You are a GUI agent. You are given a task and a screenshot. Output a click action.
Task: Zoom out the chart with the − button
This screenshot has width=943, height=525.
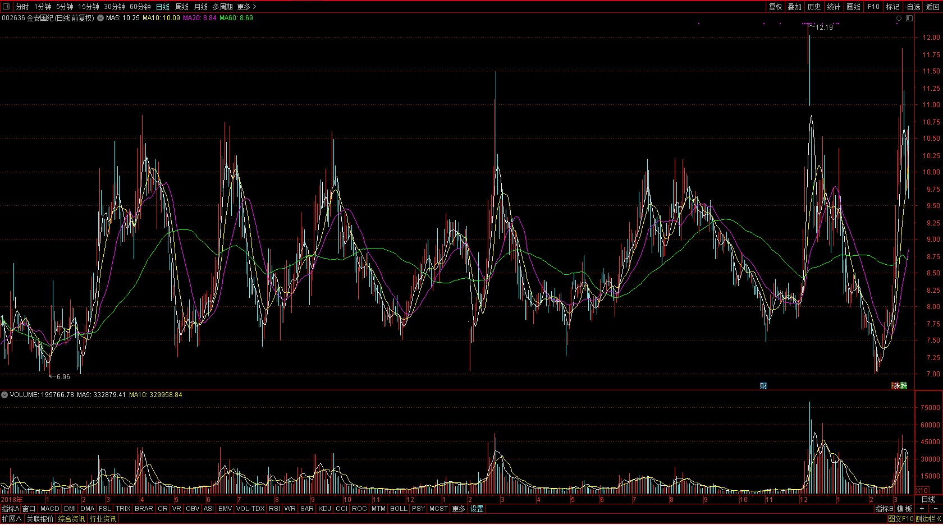click(935, 509)
